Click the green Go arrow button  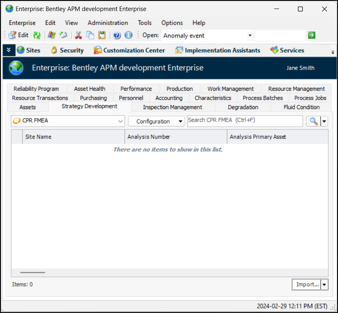pos(312,35)
